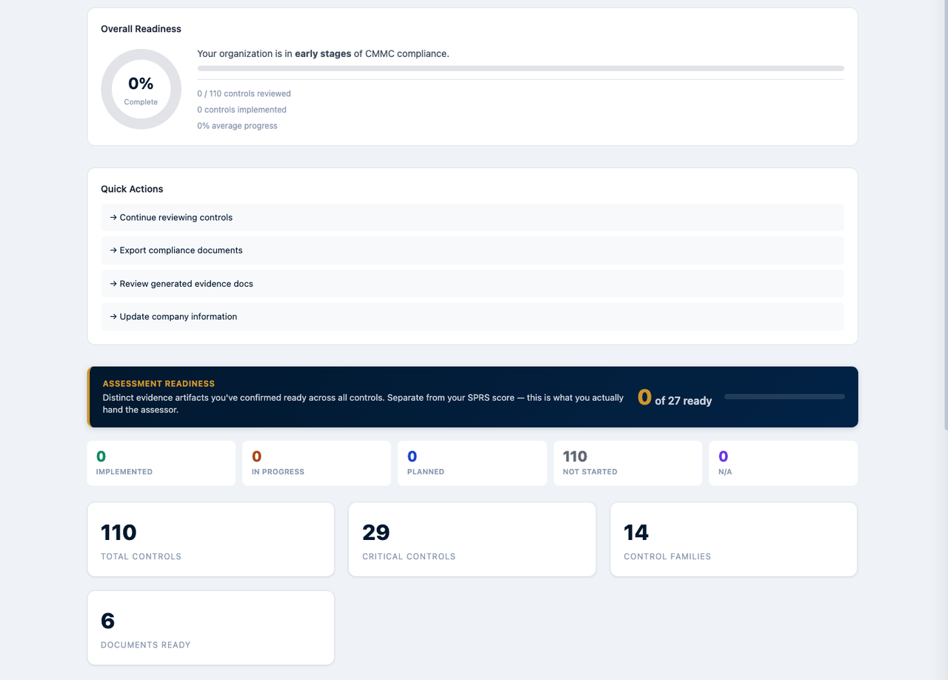Click the 0% Complete readiness ring
This screenshot has height=680, width=948.
tap(141, 89)
